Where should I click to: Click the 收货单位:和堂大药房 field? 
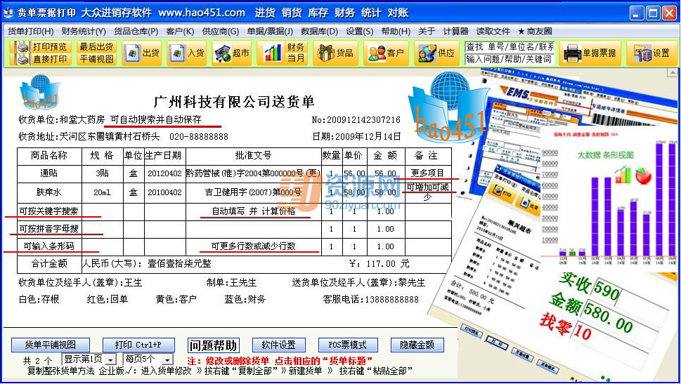[x=61, y=119]
